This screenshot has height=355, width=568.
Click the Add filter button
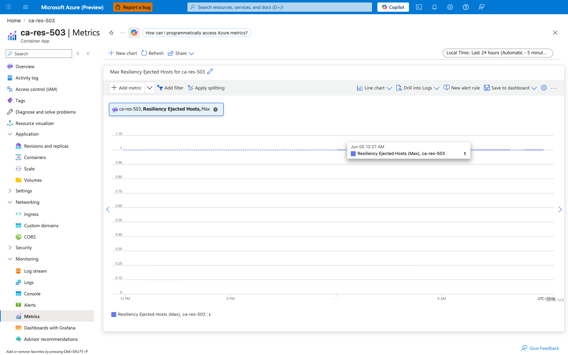170,88
